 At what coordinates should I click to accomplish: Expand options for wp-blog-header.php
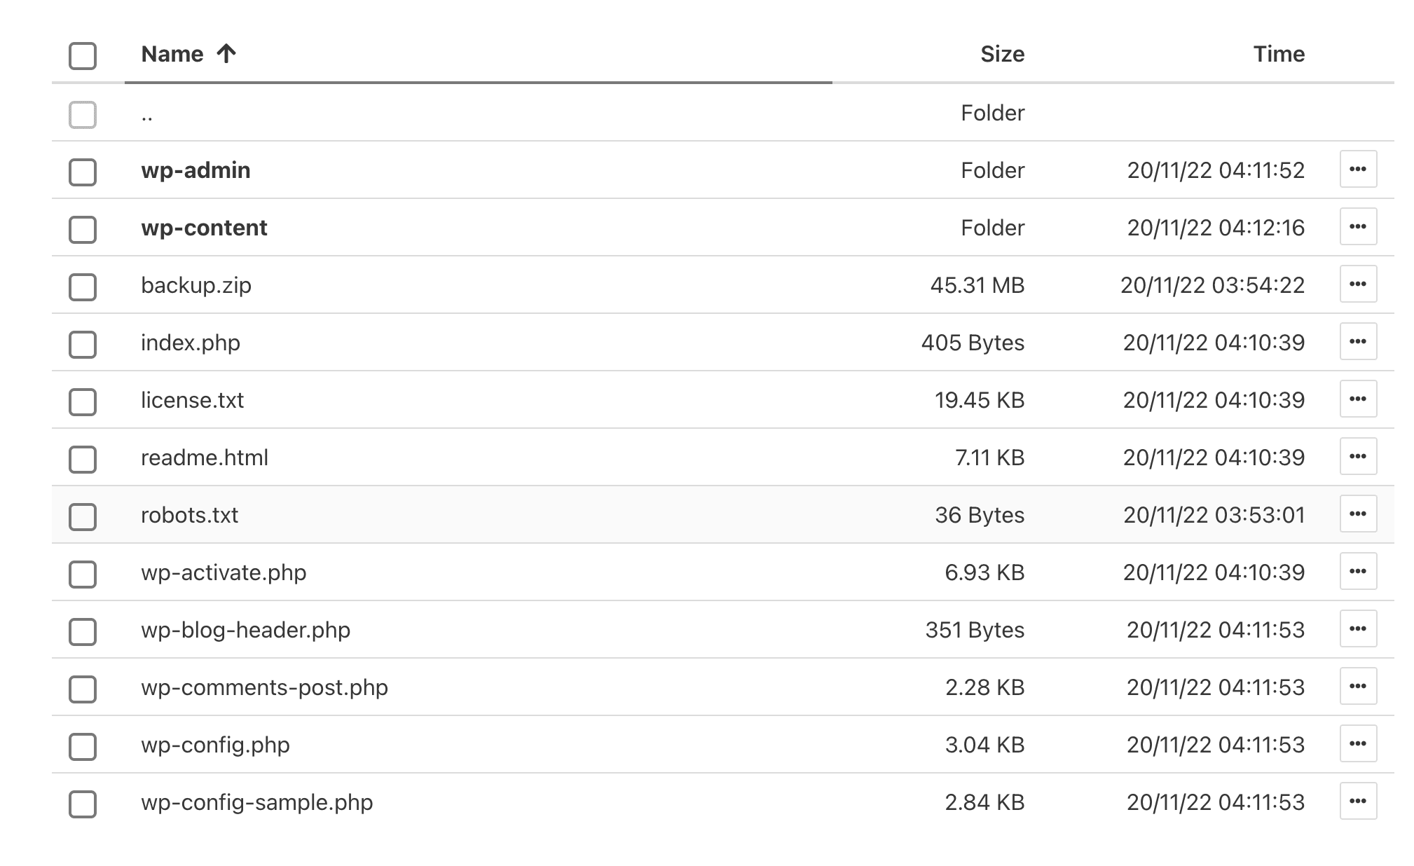point(1357,628)
